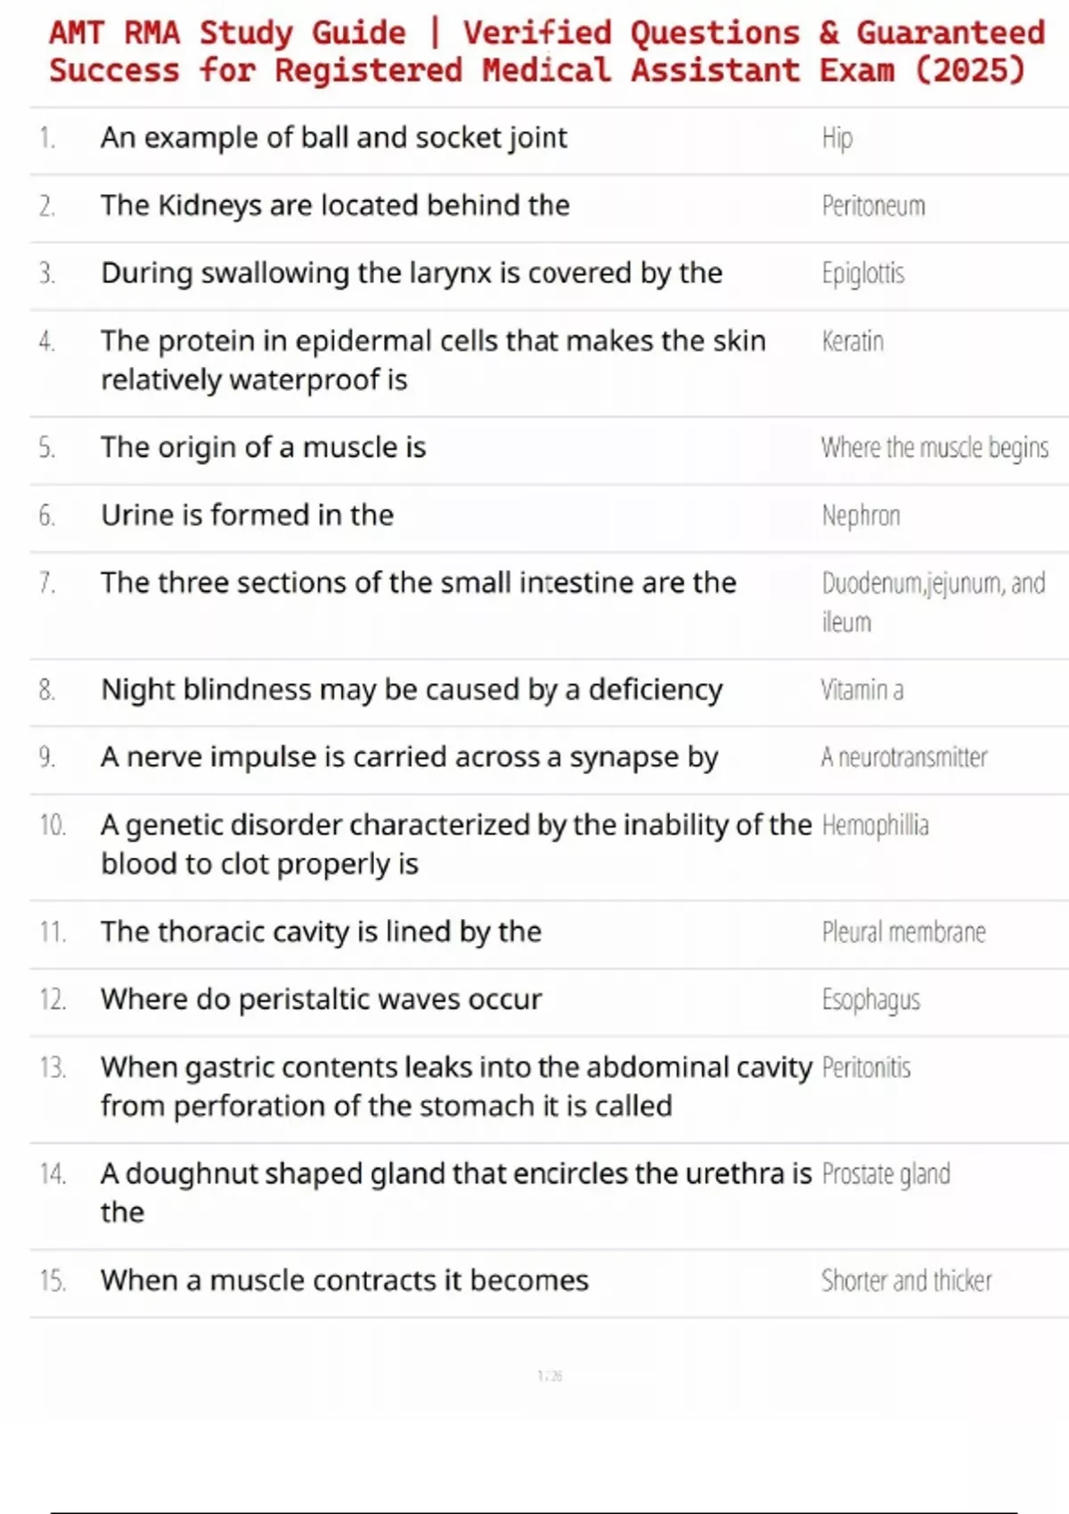
Task: Click the answer "Hip" for question 1
Action: click(837, 138)
